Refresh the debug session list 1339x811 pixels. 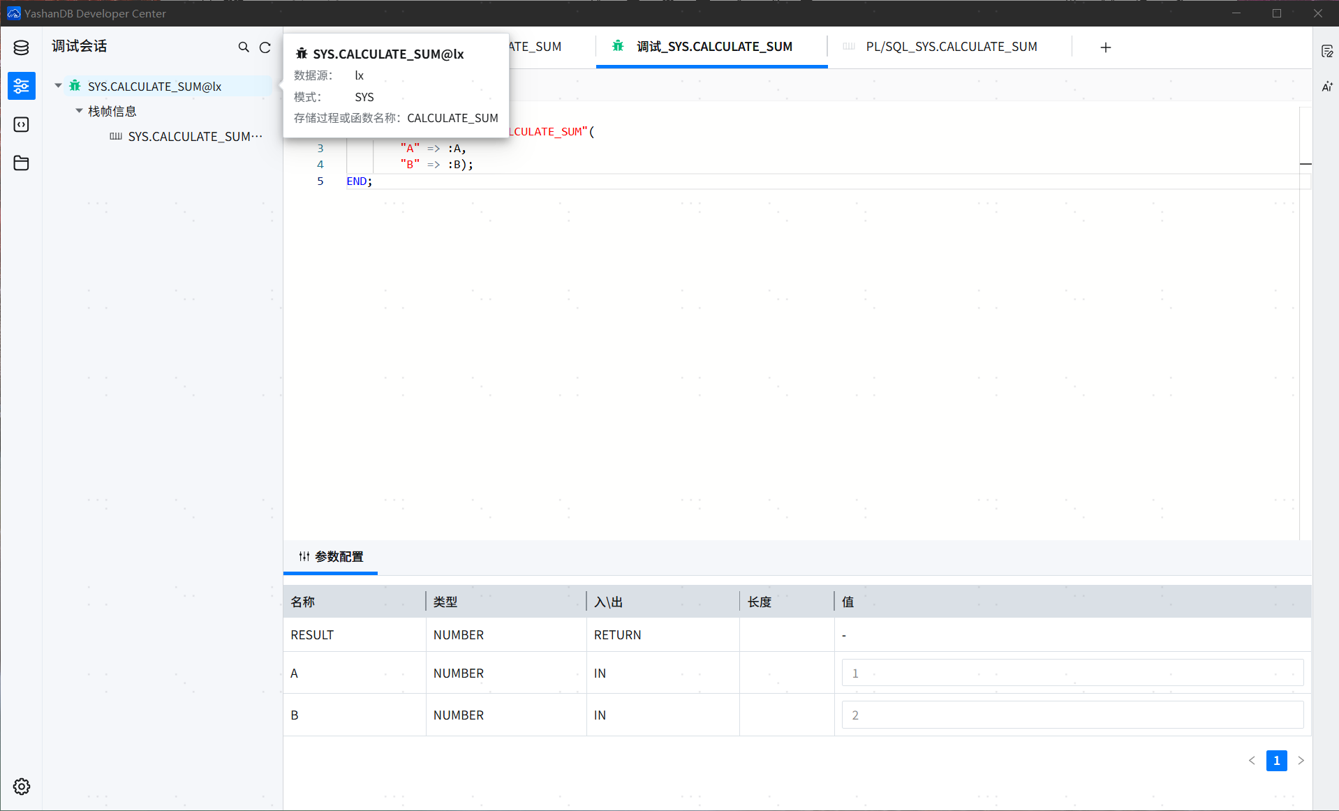[266, 47]
